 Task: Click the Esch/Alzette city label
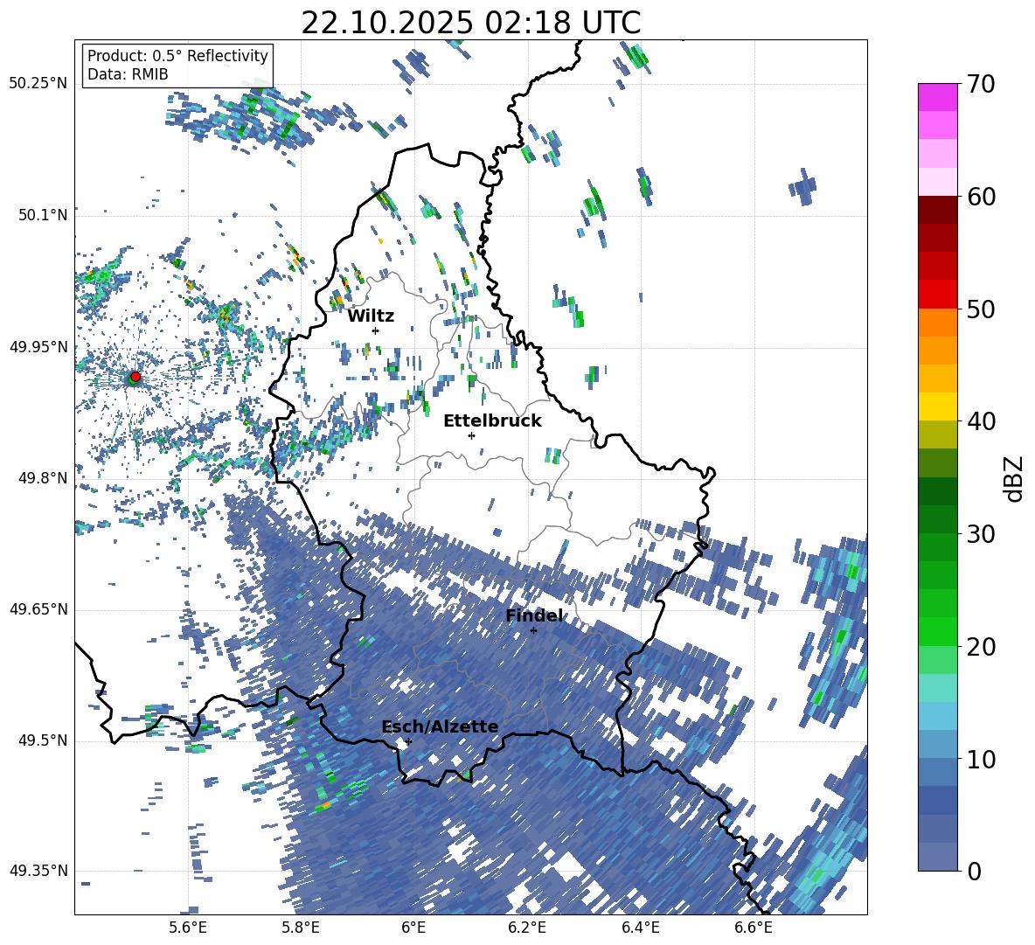point(440,726)
